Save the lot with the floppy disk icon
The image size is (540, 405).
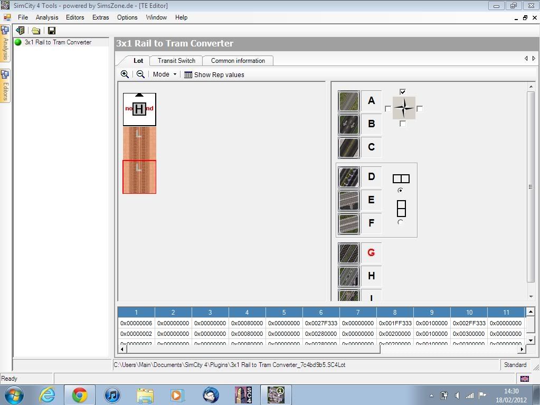[52, 31]
